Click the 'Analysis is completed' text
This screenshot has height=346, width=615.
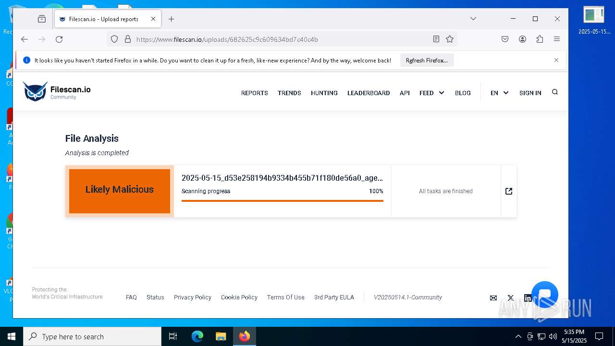[x=97, y=153]
